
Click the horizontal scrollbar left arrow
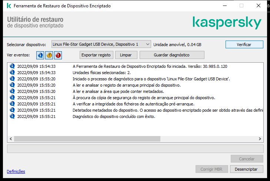pyautogui.click(x=11, y=139)
